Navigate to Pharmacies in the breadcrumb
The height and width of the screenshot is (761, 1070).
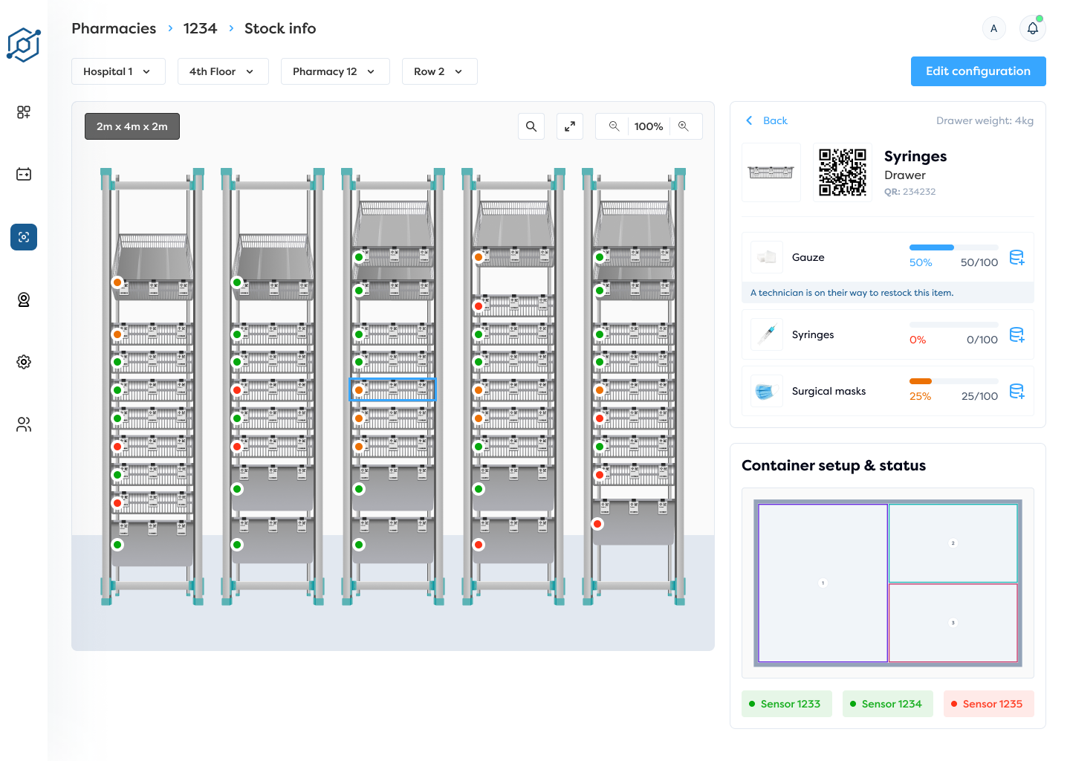pos(114,28)
